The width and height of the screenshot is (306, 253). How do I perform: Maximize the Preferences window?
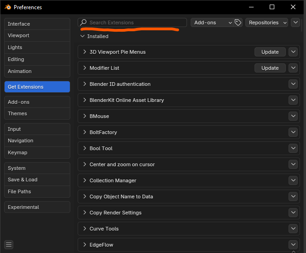point(272,7)
